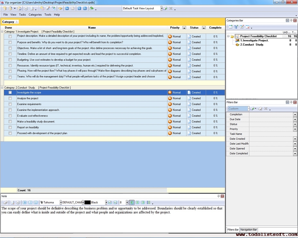This screenshot has width=298, height=238.
Task: Toggle italic formatting in the Note toolbar
Action: pyautogui.click(x=30, y=202)
